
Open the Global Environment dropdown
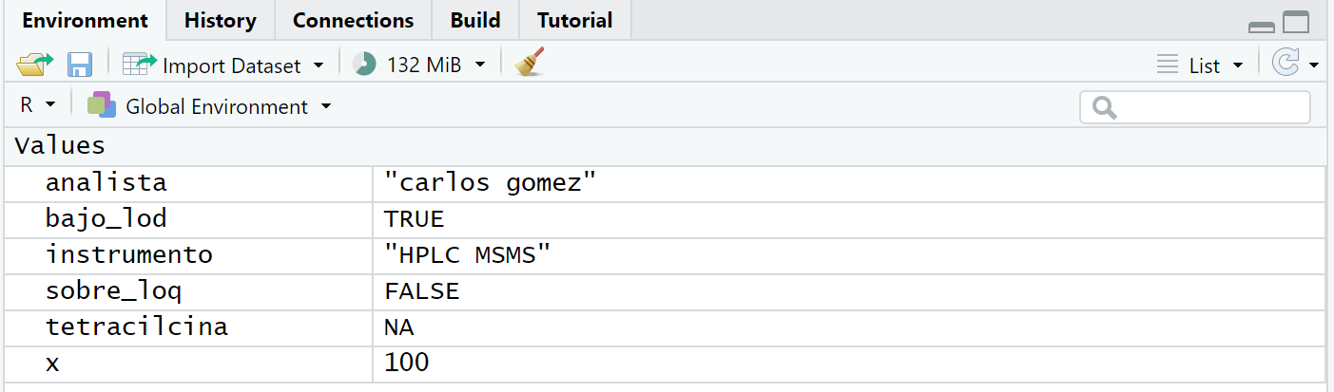tap(326, 106)
